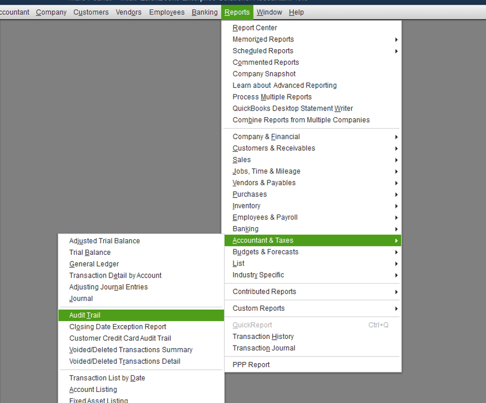Expand Purchases reports submenu
The height and width of the screenshot is (403, 486).
(x=313, y=194)
